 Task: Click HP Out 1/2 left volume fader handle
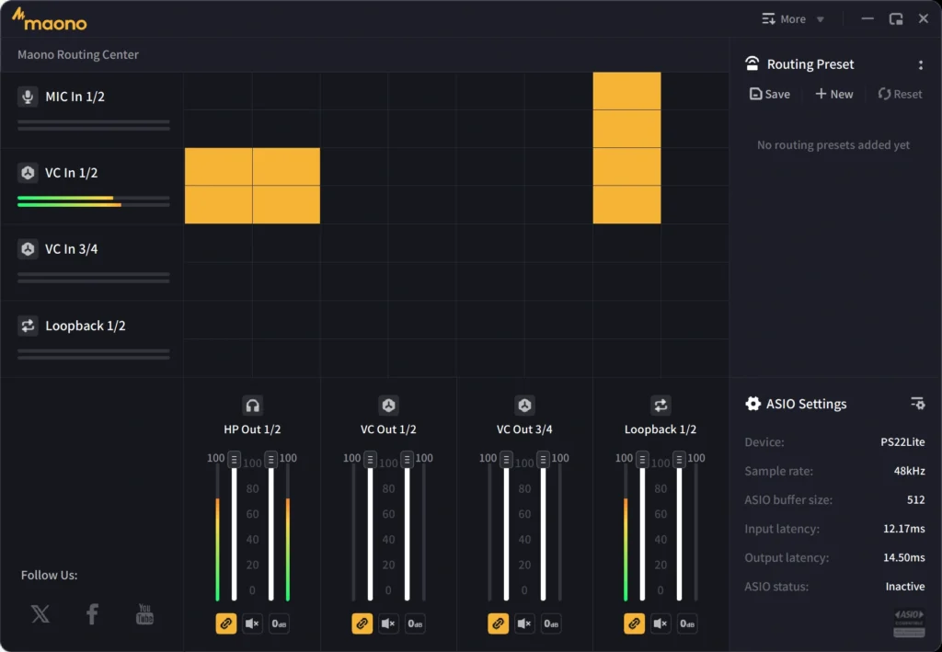pos(235,460)
